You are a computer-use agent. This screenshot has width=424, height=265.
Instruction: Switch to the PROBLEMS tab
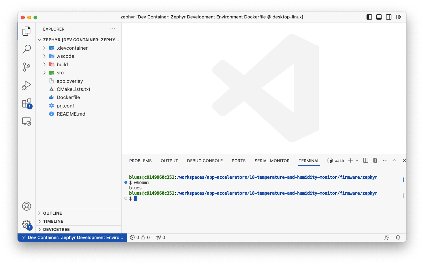(x=140, y=161)
